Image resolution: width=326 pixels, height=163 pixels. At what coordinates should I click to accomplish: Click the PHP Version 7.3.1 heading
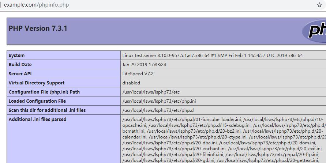(38, 29)
